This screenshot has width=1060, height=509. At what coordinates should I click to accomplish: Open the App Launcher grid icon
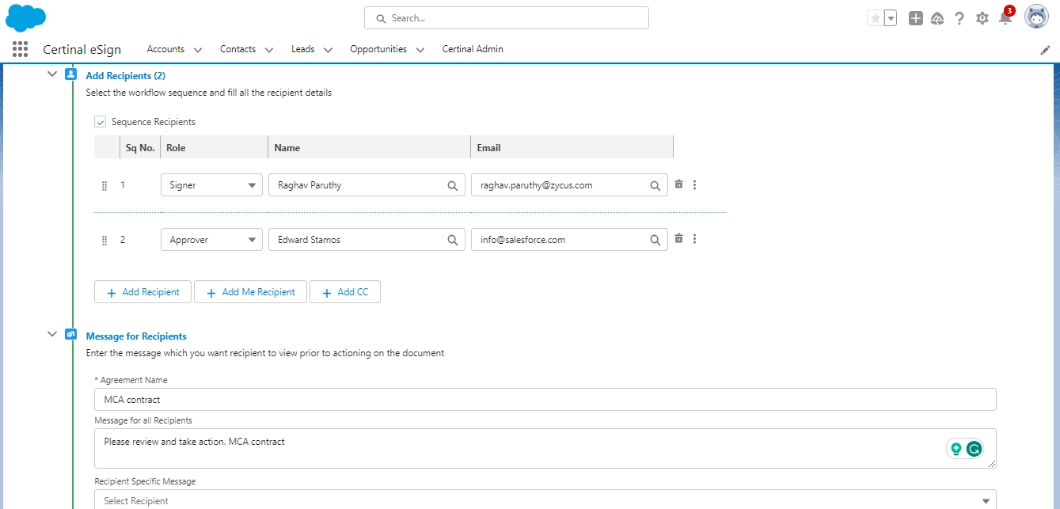pyautogui.click(x=21, y=49)
